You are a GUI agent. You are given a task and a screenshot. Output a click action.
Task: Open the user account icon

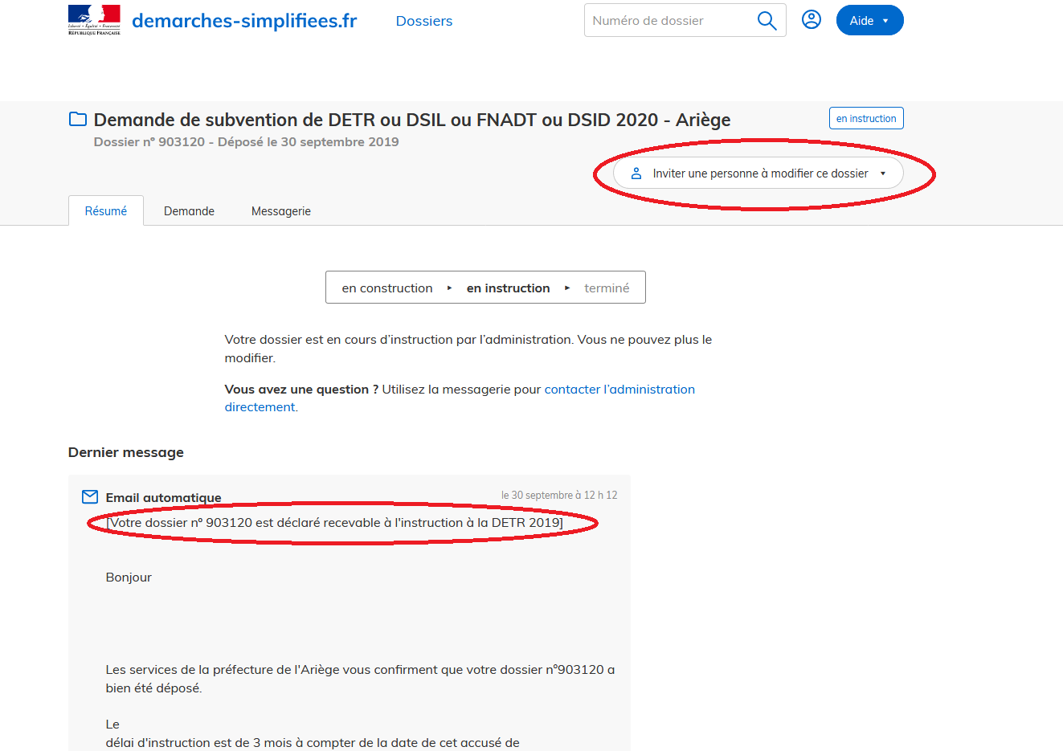(812, 19)
